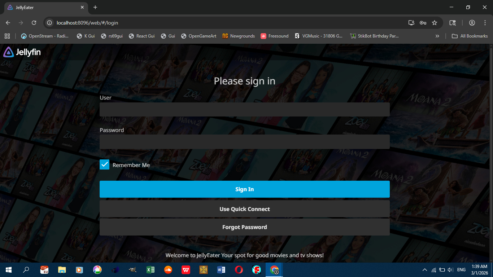Image resolution: width=493 pixels, height=277 pixels.
Task: Show hidden system tray icons
Action: (x=424, y=269)
